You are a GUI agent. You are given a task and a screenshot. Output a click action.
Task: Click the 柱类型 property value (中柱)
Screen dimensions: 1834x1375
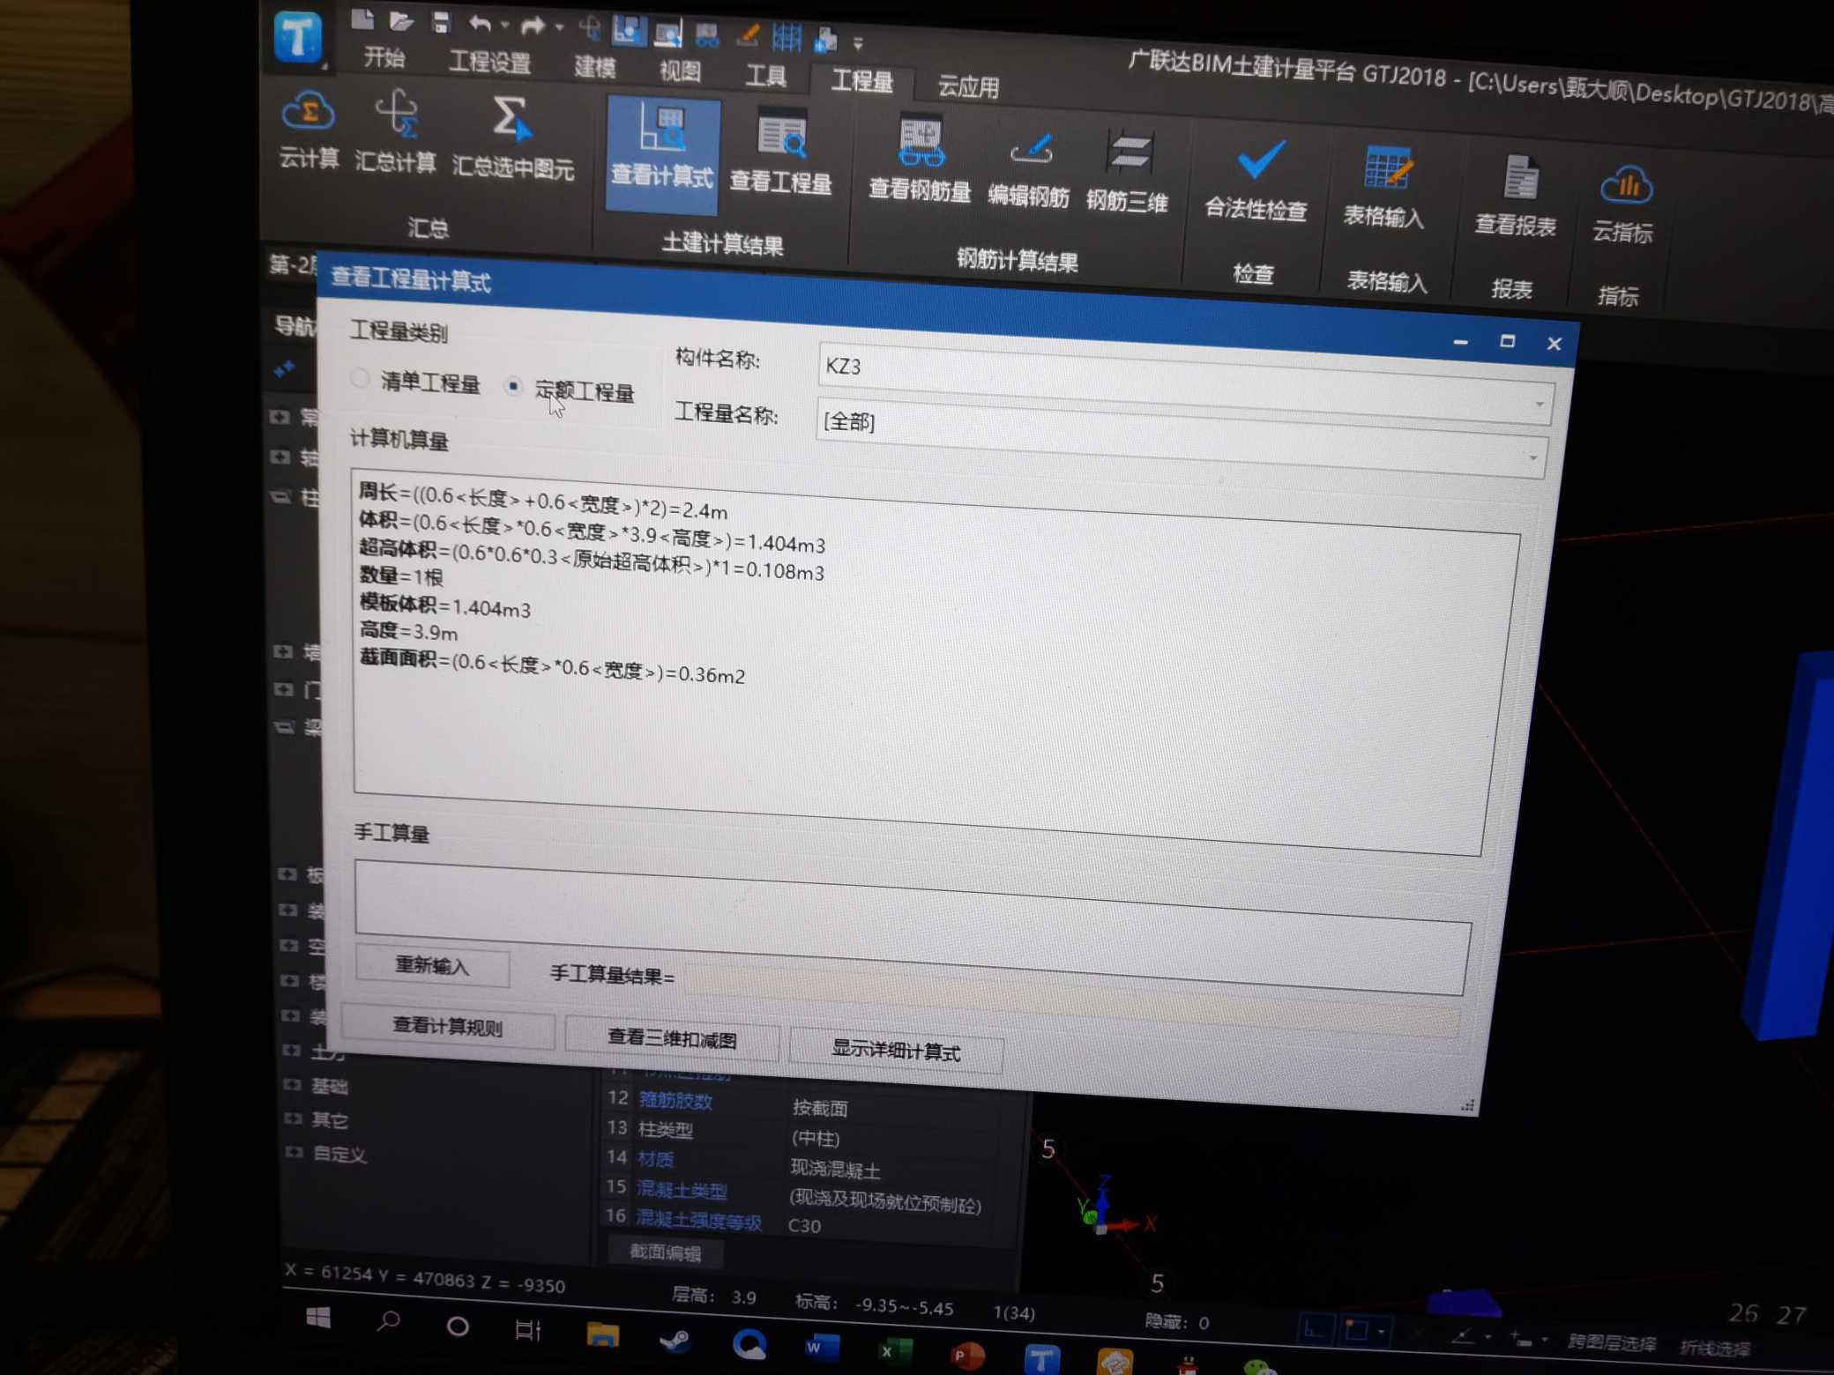816,1138
